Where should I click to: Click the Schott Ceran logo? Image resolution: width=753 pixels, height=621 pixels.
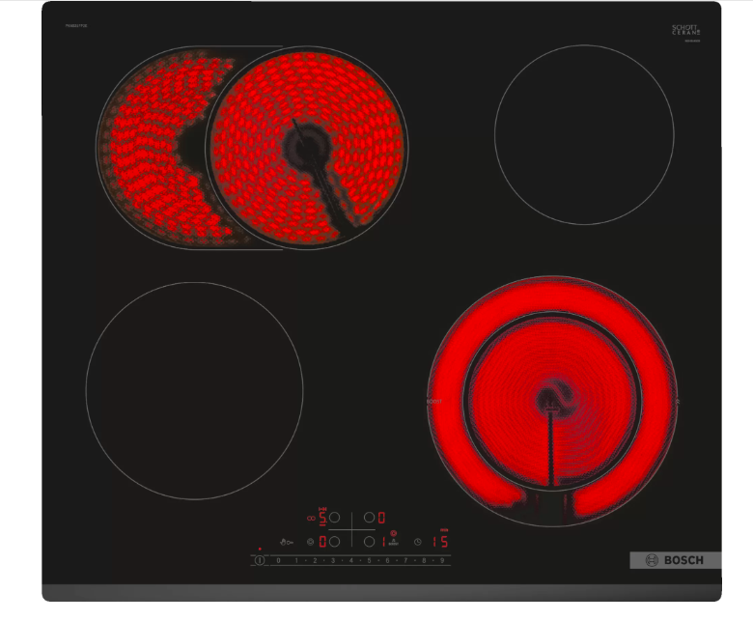(x=686, y=32)
